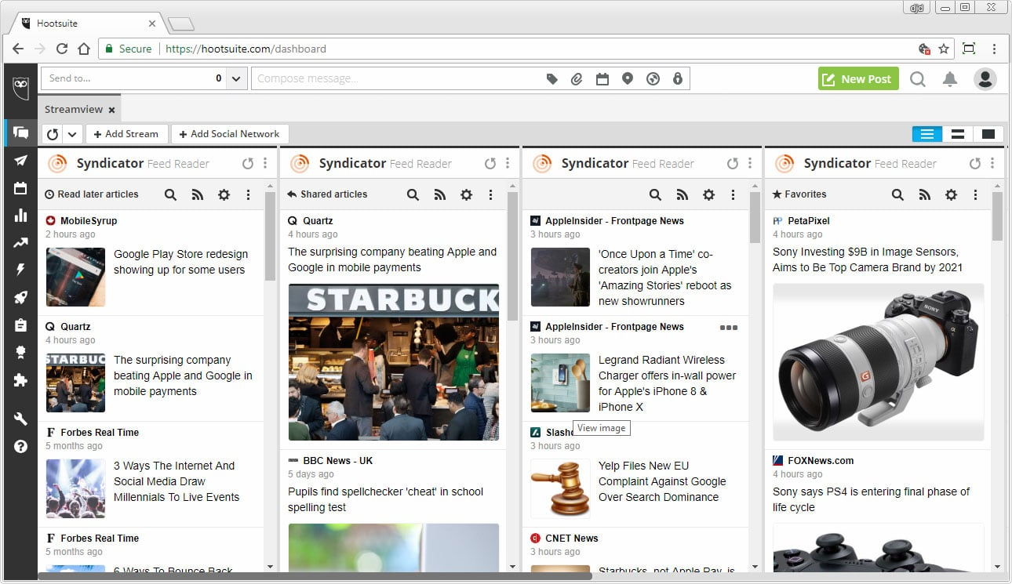Open the Sony camera lens image

(879, 362)
